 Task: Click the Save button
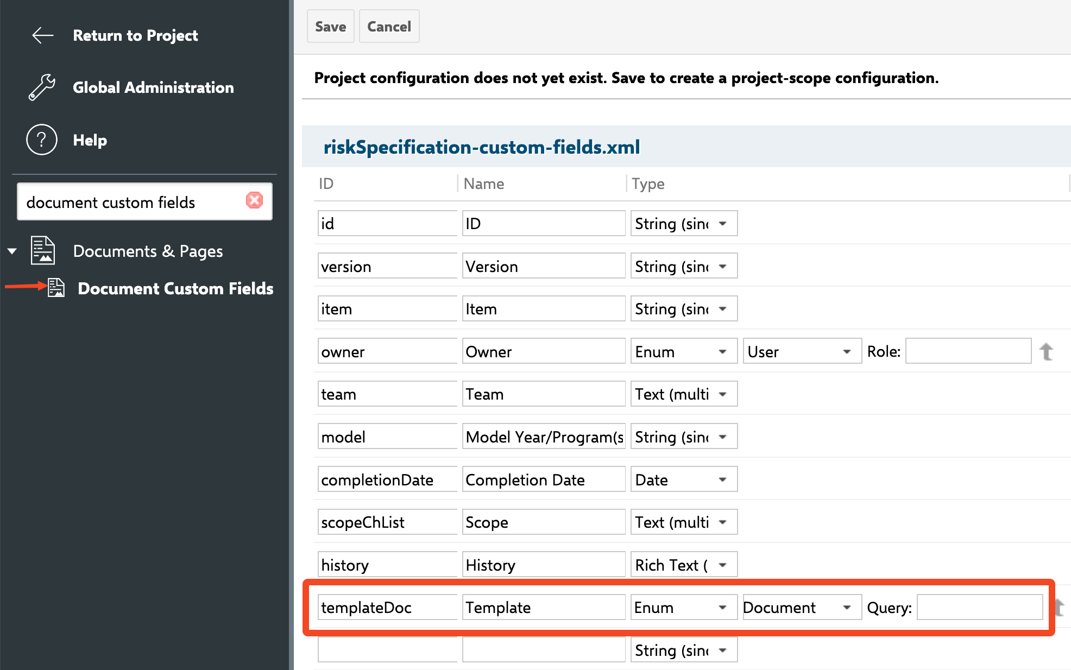(x=330, y=26)
